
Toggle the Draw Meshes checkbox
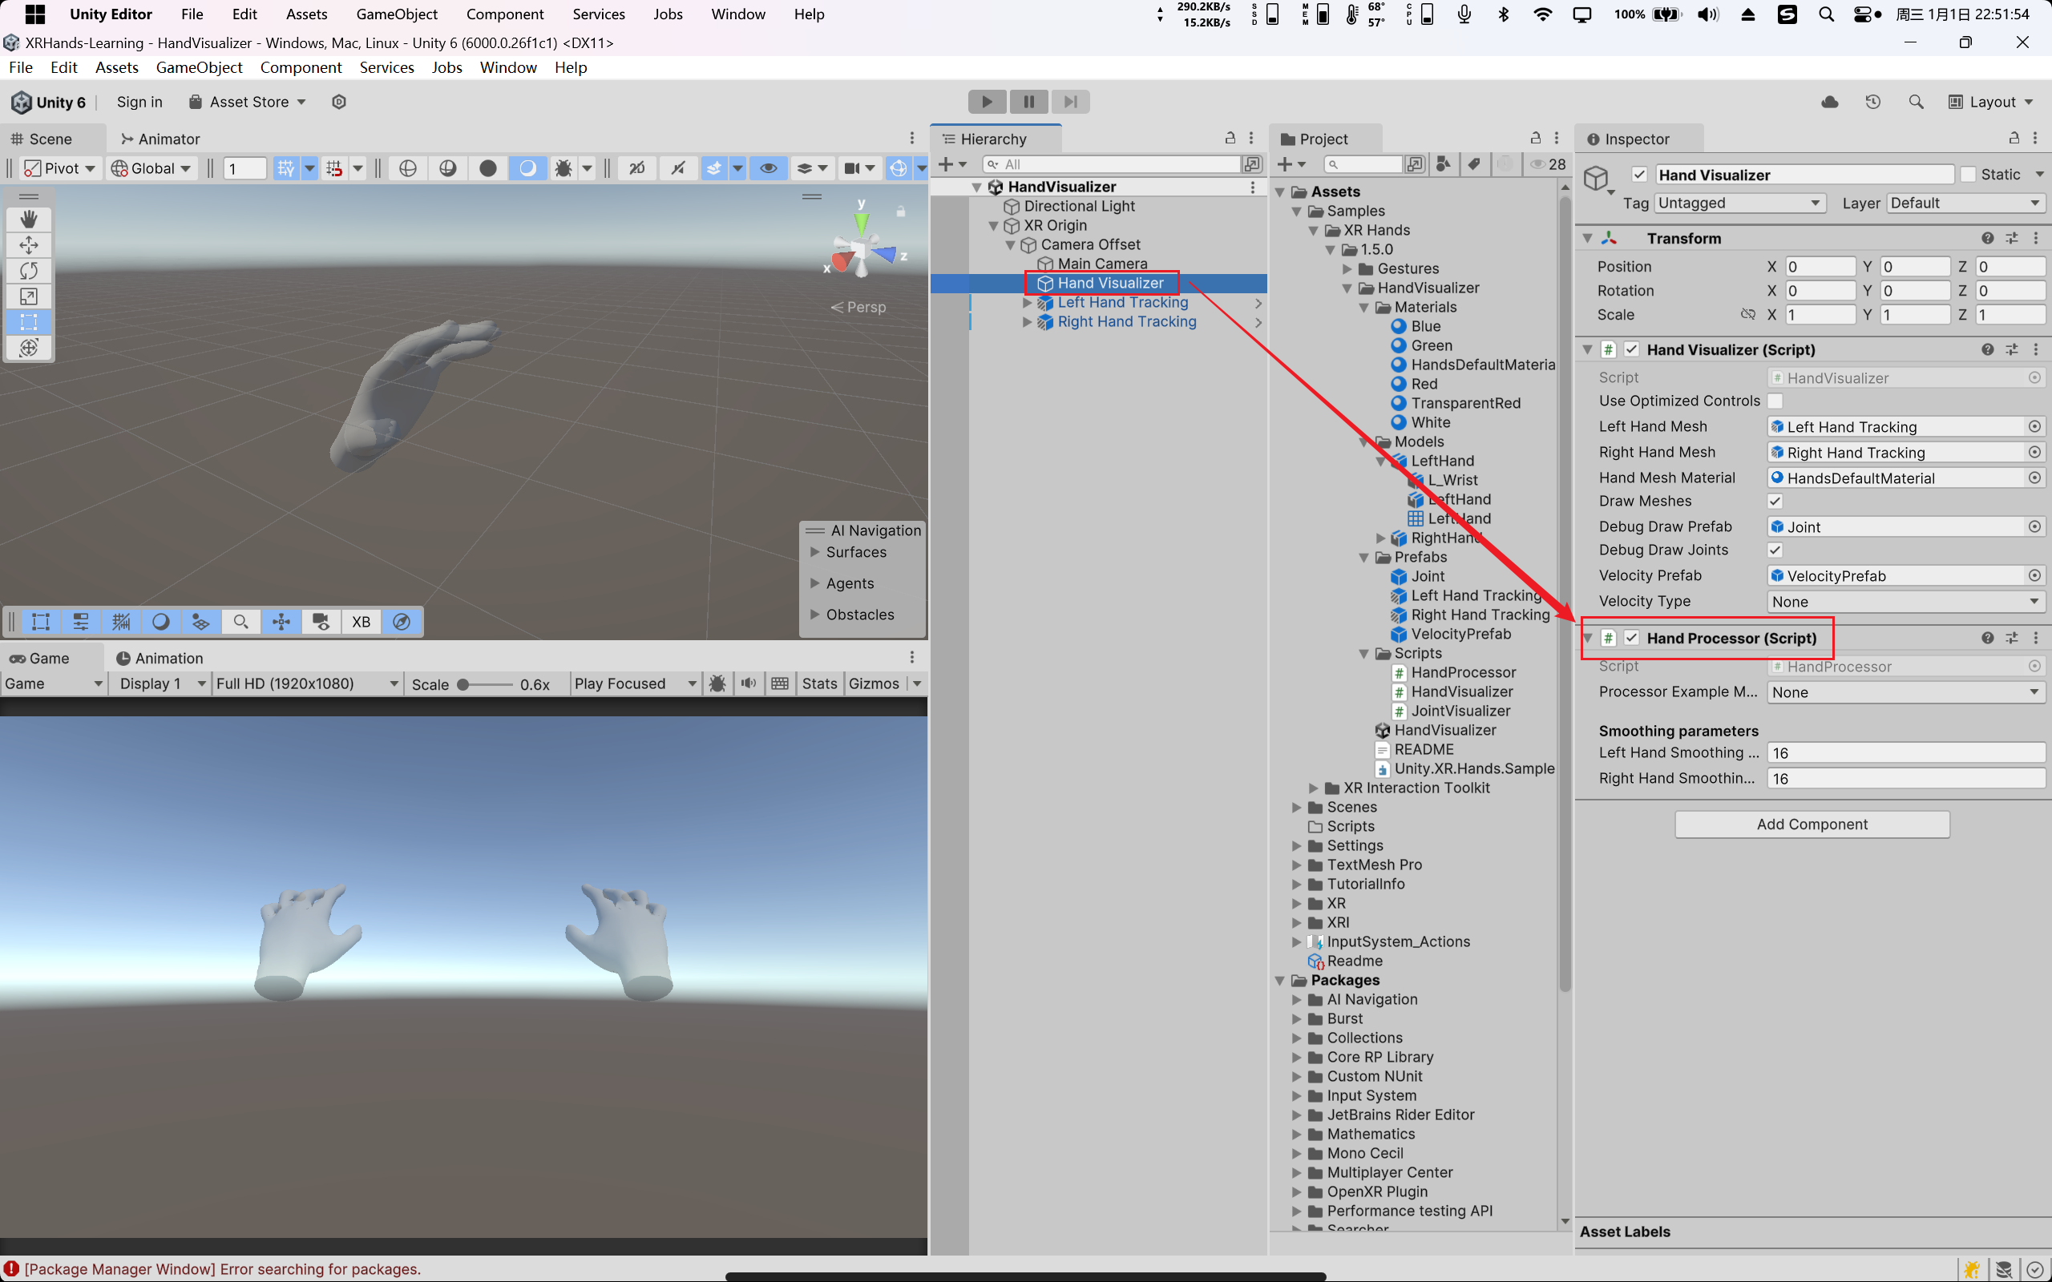tap(1775, 501)
